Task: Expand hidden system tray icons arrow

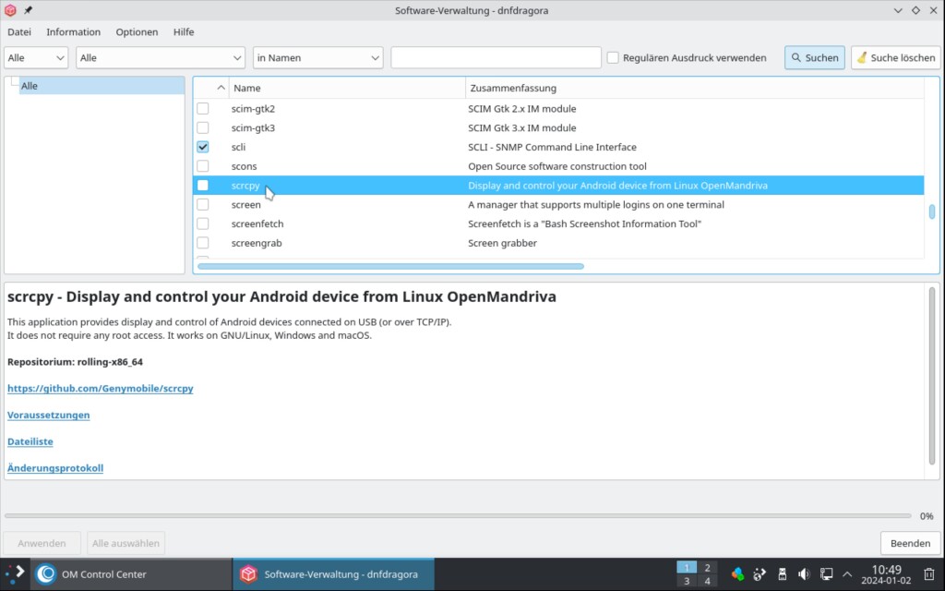Action: coord(847,574)
